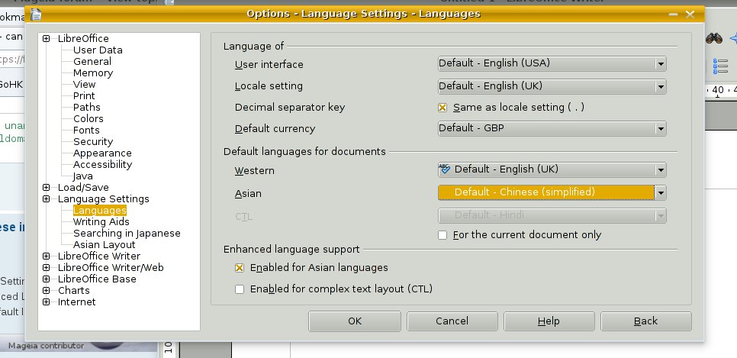Select Memory in options tree
737x358 pixels.
(x=93, y=73)
